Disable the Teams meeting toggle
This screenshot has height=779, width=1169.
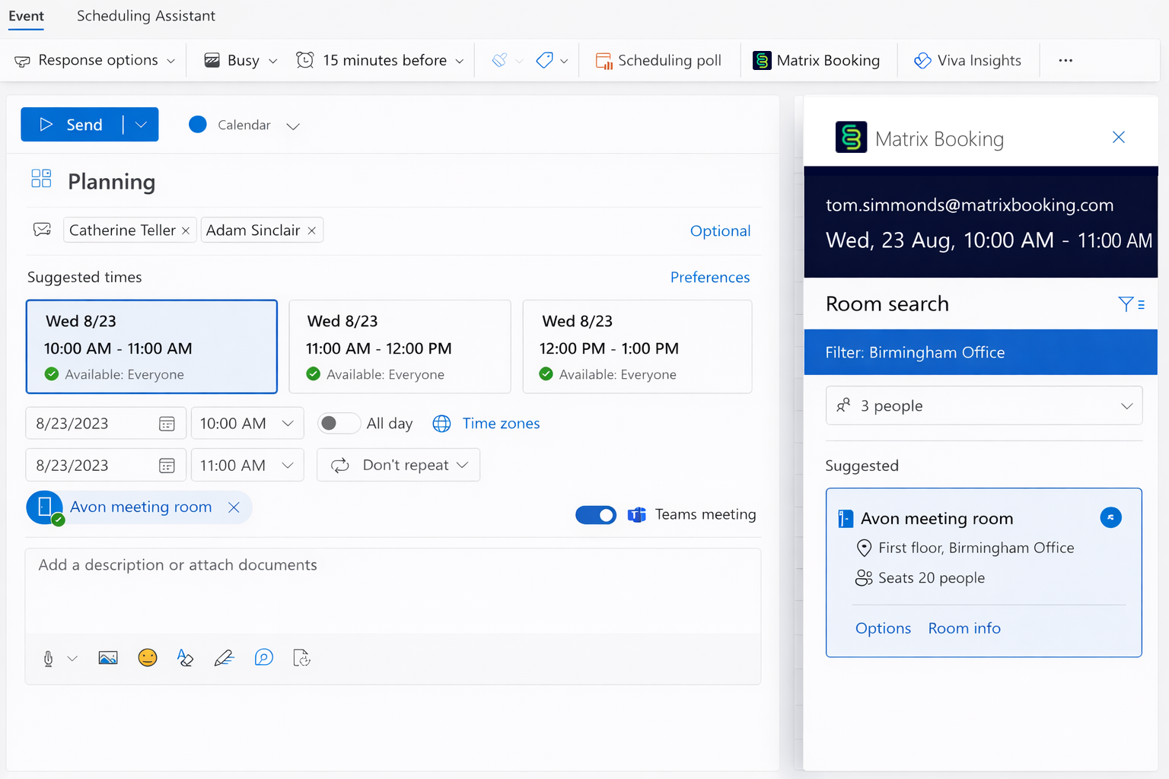point(596,514)
